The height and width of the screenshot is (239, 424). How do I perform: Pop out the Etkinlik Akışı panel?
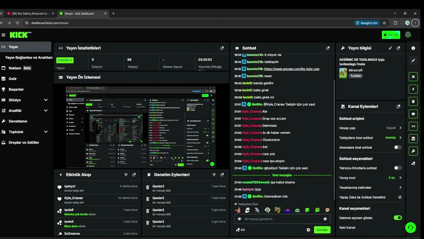tap(134, 175)
